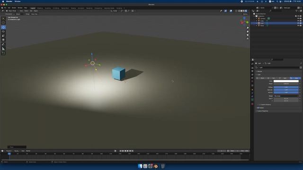Enable wireframe viewport shading
The width and height of the screenshot is (303, 170).
tap(239, 11)
